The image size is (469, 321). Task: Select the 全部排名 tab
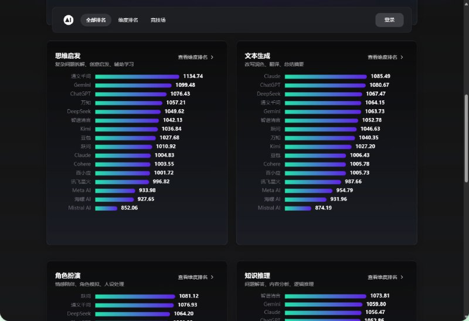tap(96, 20)
